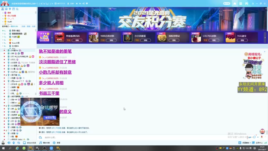The height and width of the screenshot is (151, 268).
Task: Claim LOL79元皮肤 with its 领取 button
Action: (214, 40)
